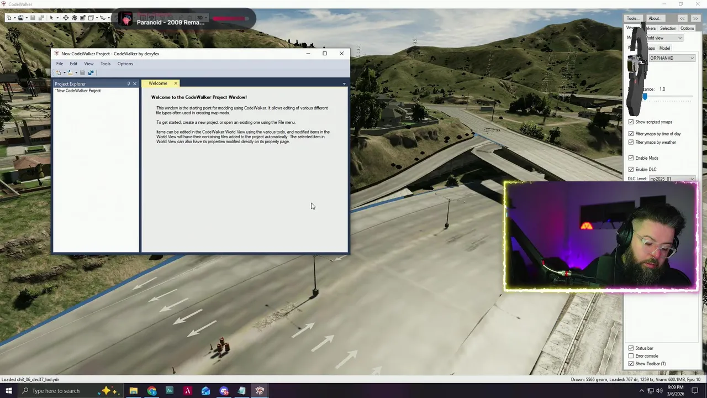
Task: Switch to the Model tab
Action: pos(664,48)
